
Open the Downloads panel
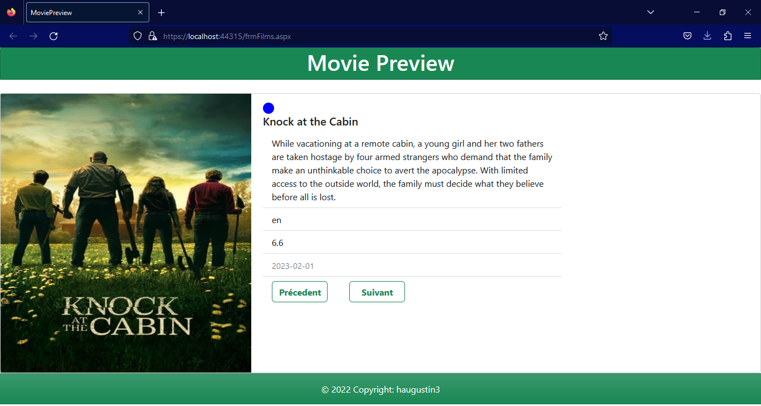point(707,36)
